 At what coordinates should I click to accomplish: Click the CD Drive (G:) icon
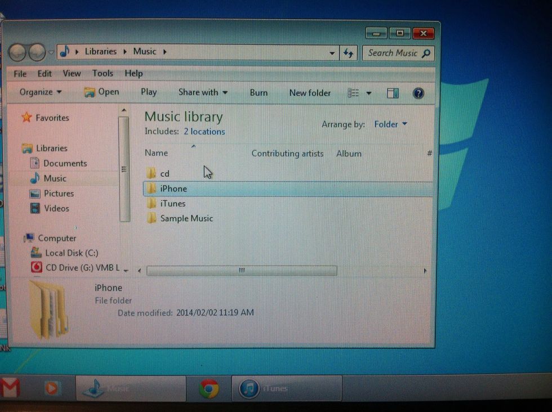(x=37, y=267)
